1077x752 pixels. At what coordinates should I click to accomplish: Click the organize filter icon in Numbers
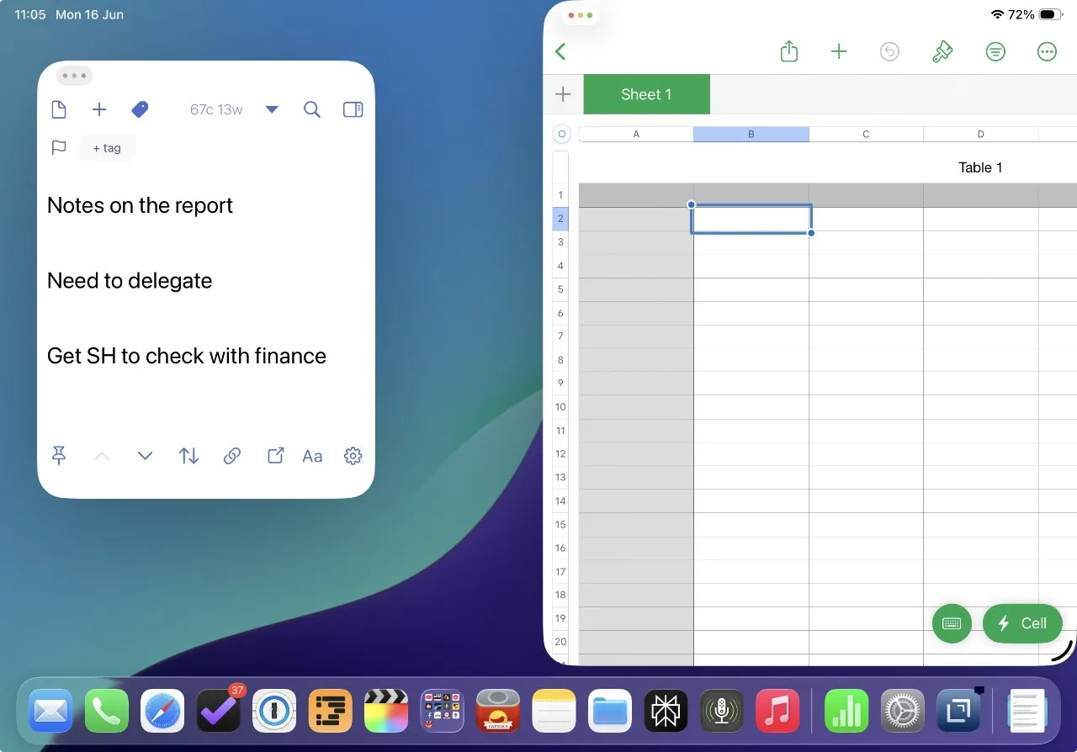coord(995,52)
